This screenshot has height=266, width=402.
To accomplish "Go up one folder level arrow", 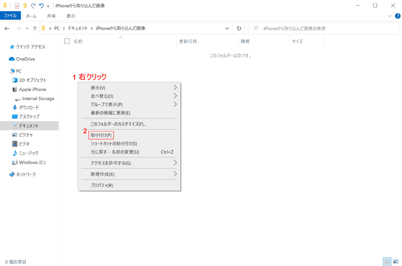I will pyautogui.click(x=35, y=29).
